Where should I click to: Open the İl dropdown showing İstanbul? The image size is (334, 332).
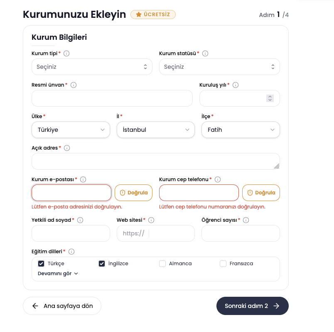tap(155, 130)
